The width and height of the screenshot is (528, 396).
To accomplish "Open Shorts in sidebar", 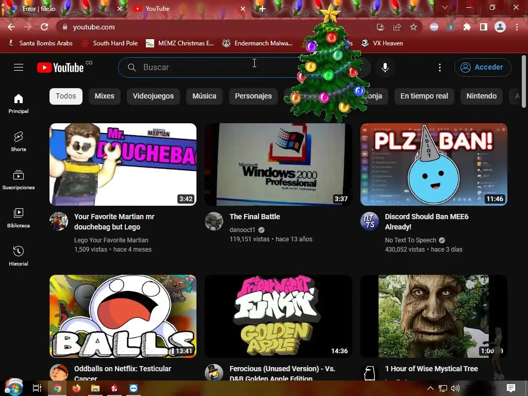I will point(19,141).
